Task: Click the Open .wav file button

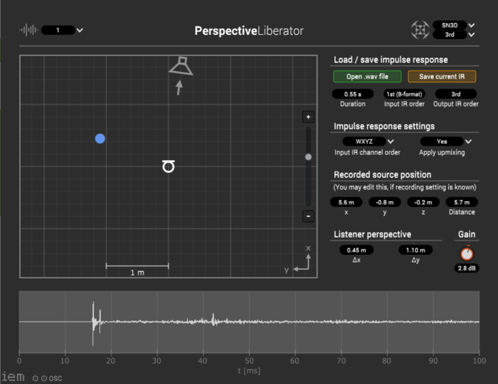Action: [x=368, y=76]
